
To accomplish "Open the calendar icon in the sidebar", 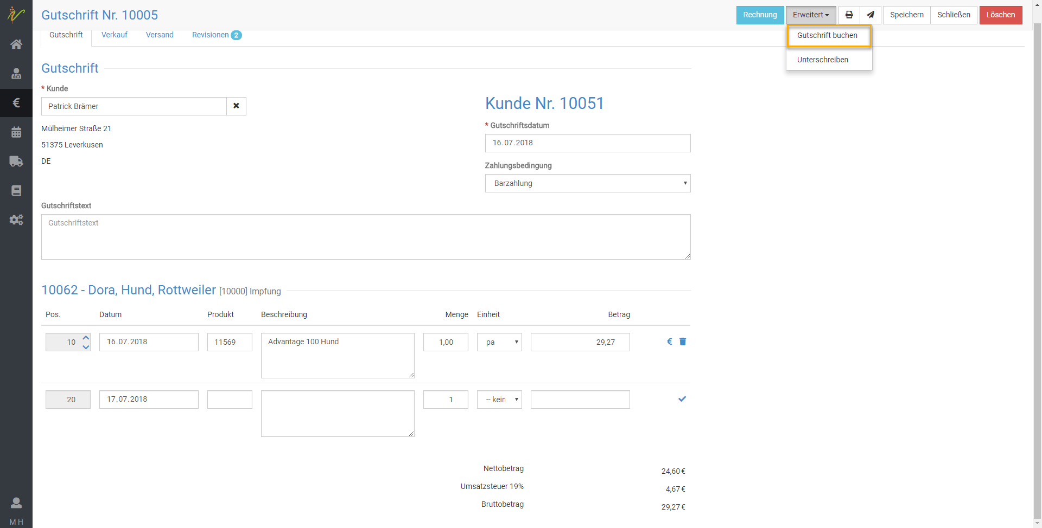I will (x=16, y=132).
